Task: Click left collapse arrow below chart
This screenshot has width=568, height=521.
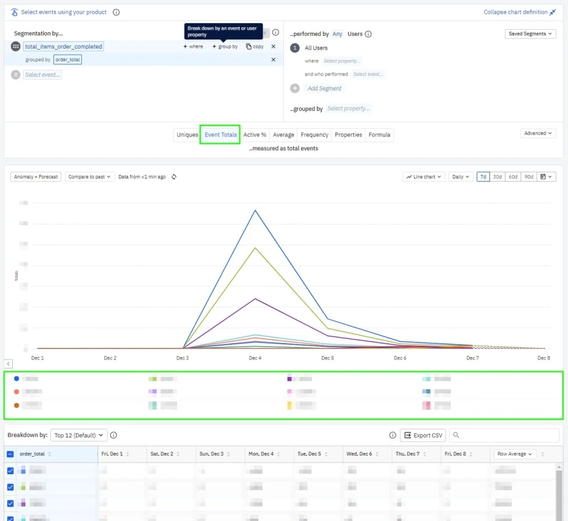Action: 8,364
